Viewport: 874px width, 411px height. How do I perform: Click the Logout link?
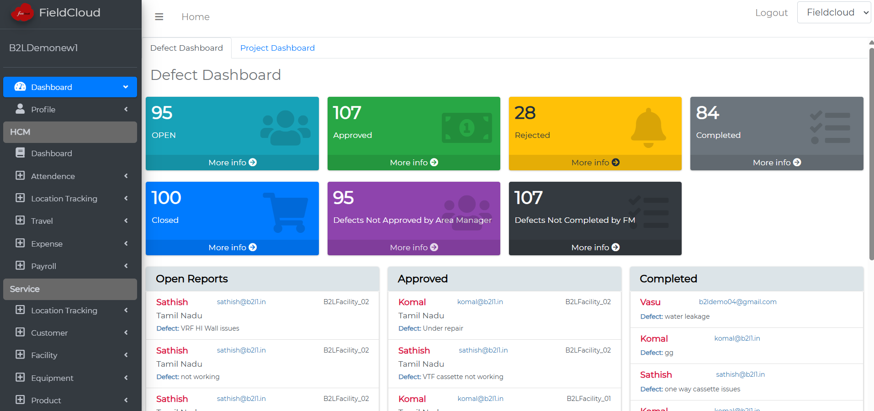click(x=771, y=13)
